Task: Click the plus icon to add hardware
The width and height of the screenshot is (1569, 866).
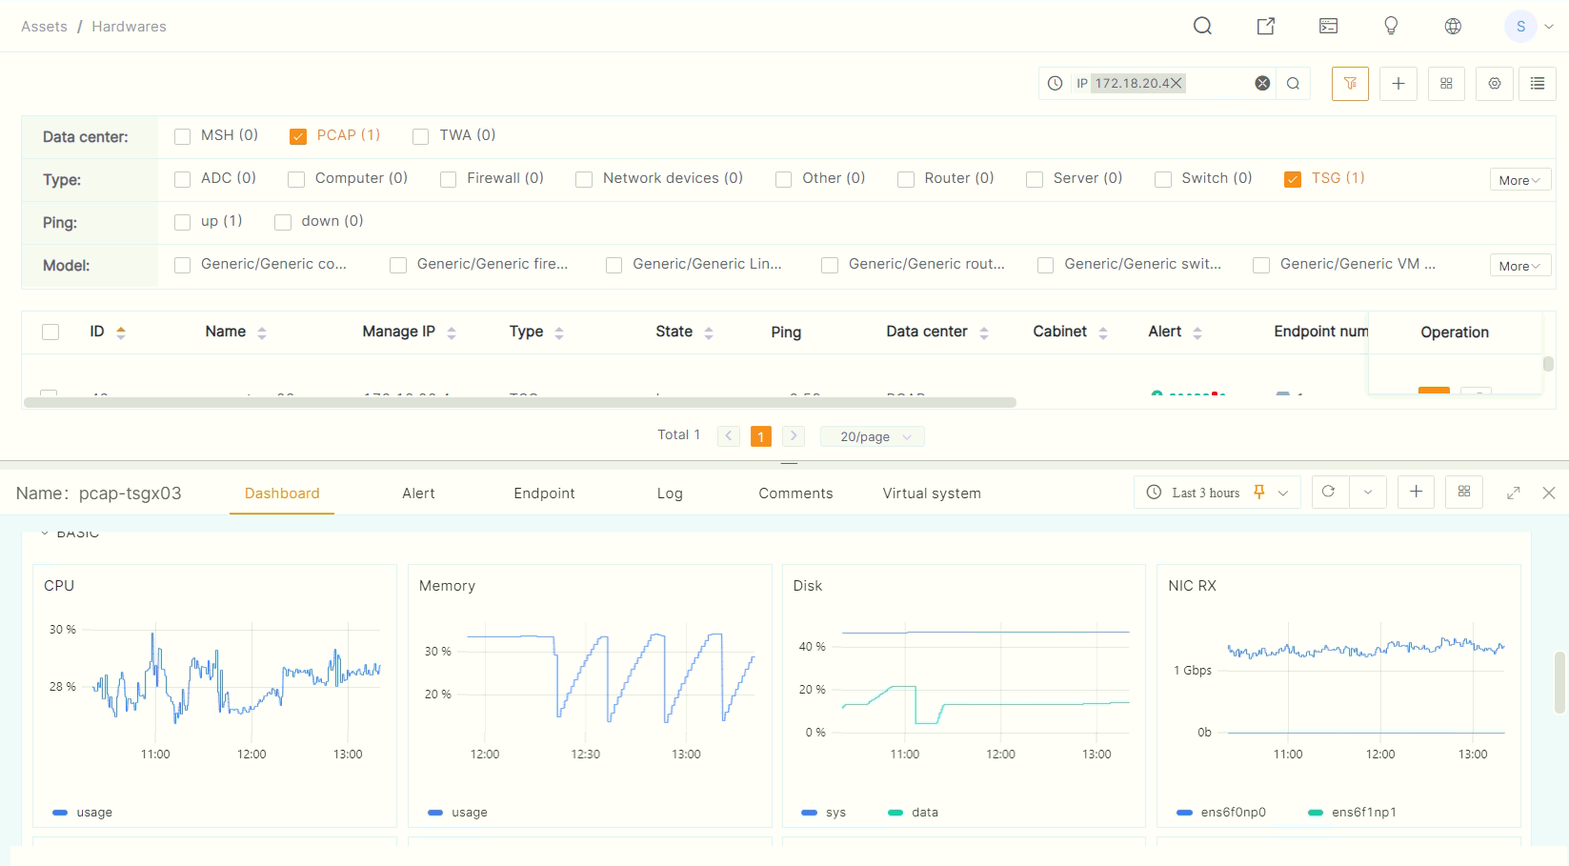Action: pyautogui.click(x=1398, y=84)
